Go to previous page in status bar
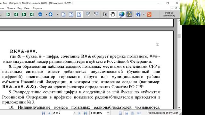The image size is (205, 115). (49, 113)
